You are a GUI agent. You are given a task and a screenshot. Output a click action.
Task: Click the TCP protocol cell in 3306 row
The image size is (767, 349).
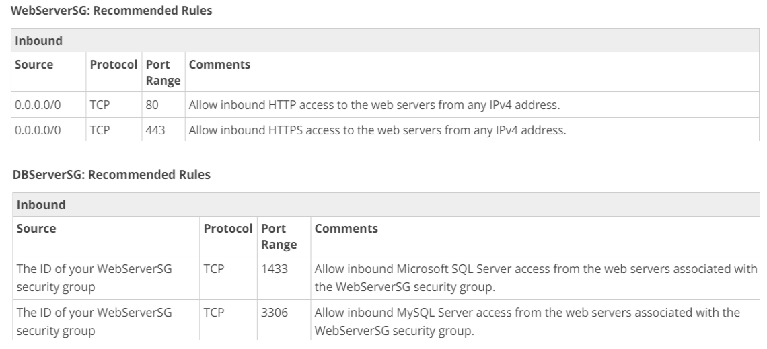pos(214,312)
